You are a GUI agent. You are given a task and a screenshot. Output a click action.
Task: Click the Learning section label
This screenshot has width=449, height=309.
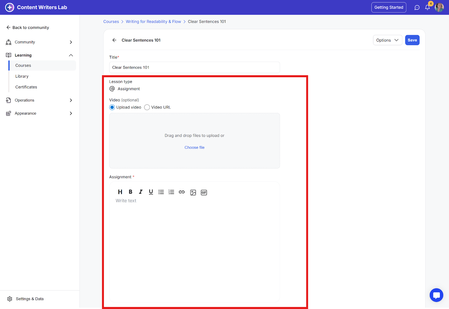[23, 55]
